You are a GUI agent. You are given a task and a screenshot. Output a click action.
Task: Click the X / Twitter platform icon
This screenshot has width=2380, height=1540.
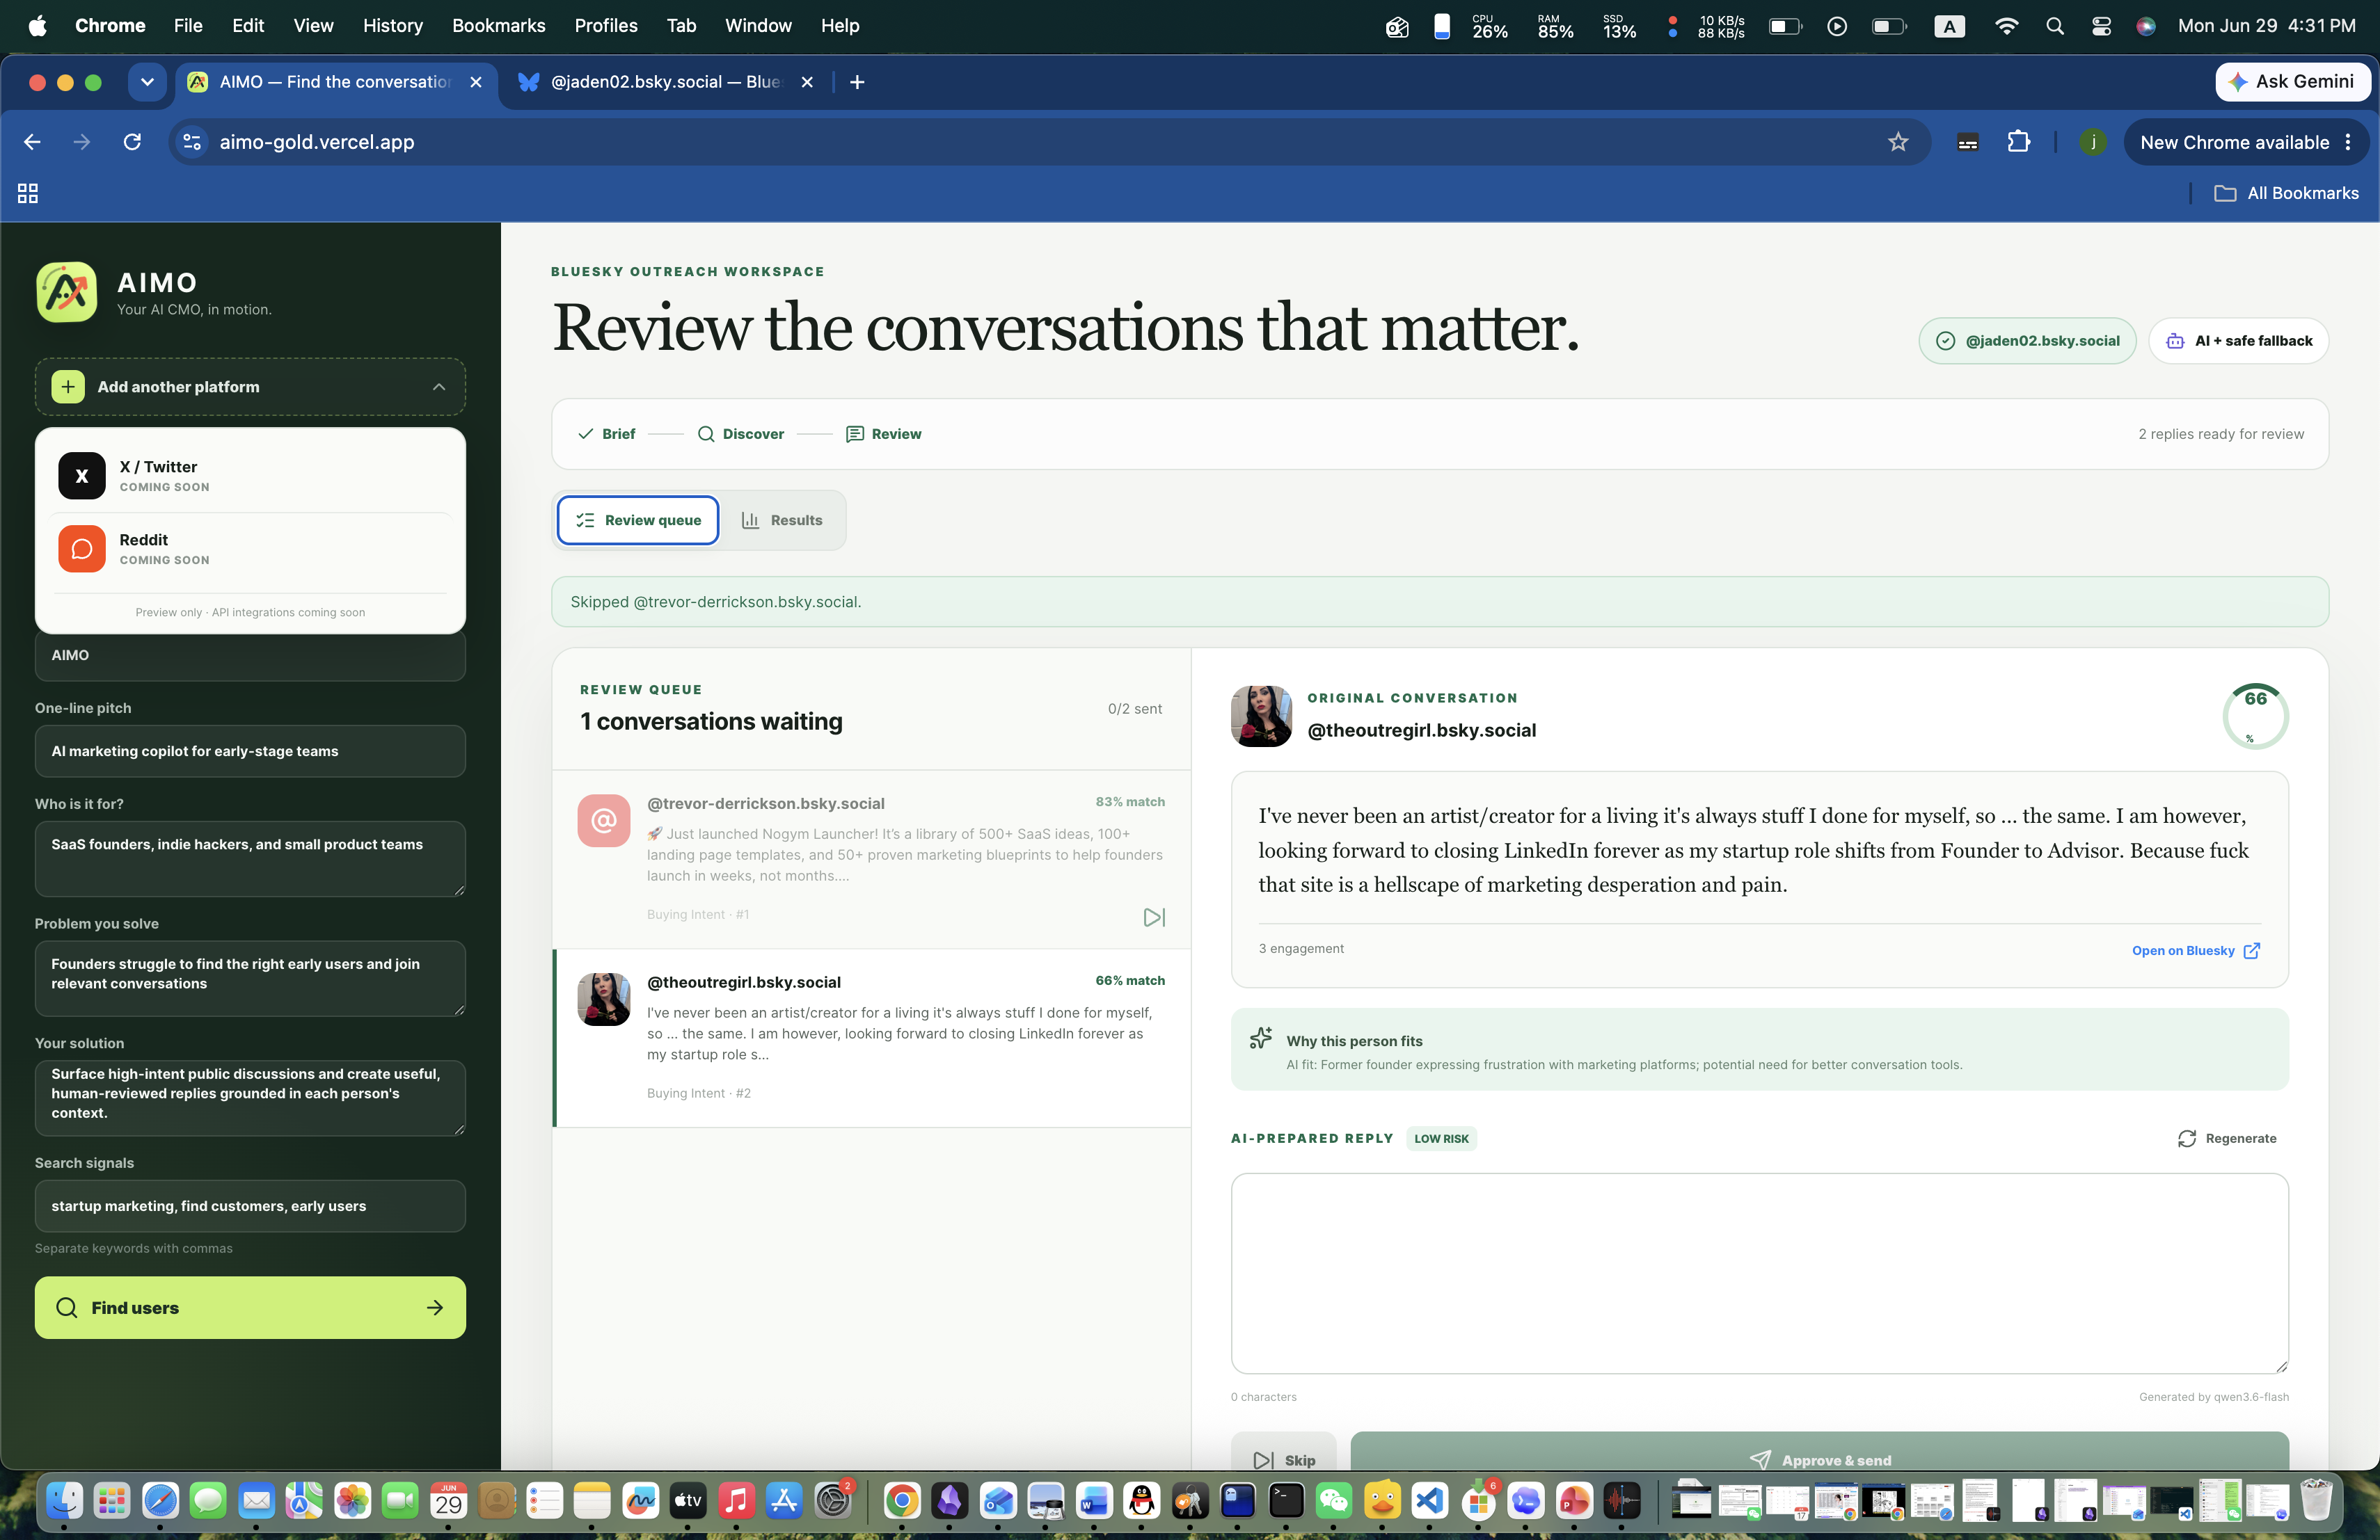point(82,476)
